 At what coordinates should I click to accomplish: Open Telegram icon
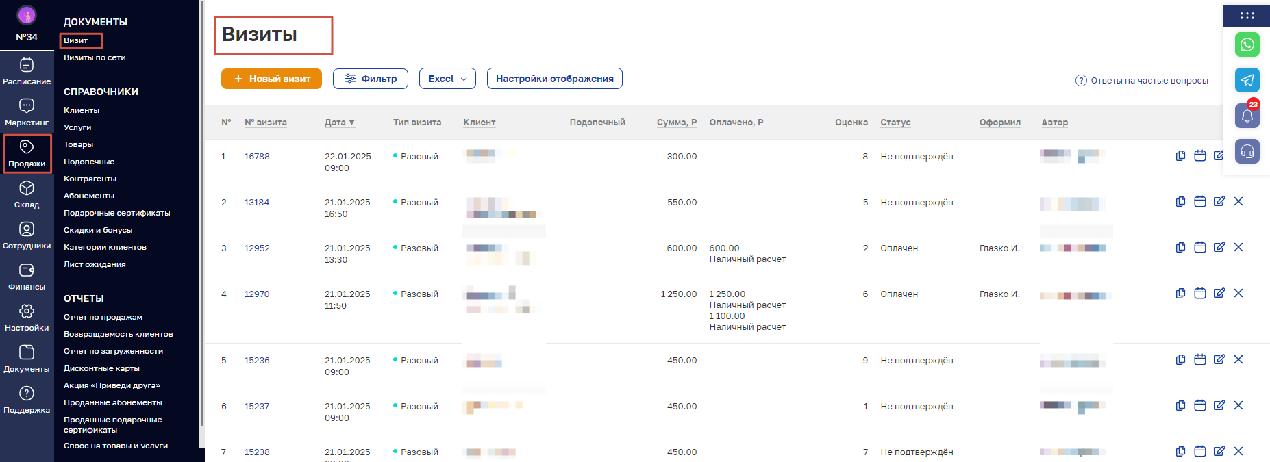(1247, 80)
